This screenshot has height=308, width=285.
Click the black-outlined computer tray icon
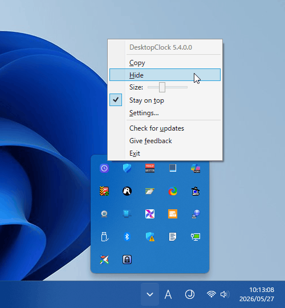pos(196,191)
